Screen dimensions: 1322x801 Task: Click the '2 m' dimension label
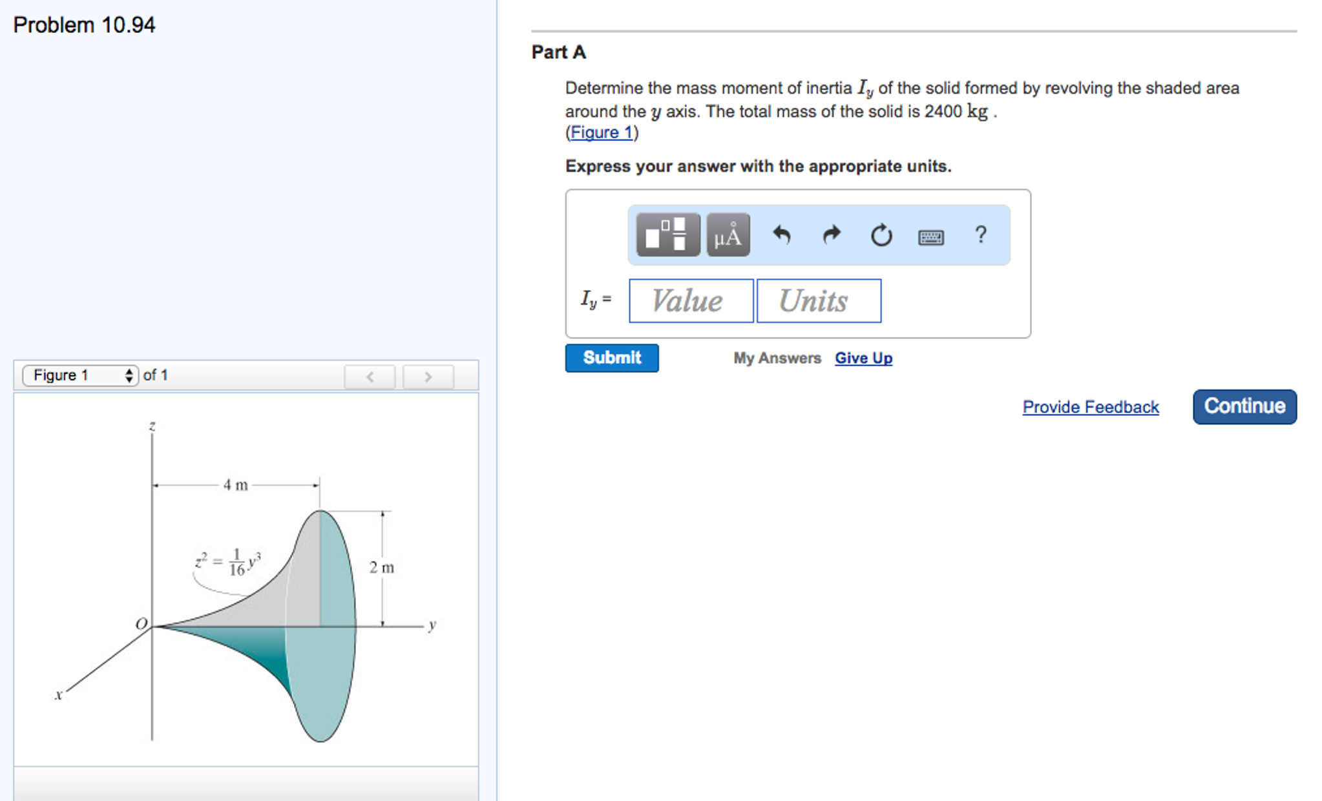coord(382,567)
